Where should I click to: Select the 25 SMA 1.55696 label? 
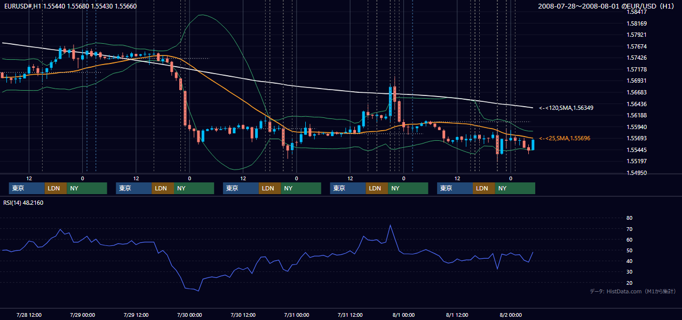[565, 138]
